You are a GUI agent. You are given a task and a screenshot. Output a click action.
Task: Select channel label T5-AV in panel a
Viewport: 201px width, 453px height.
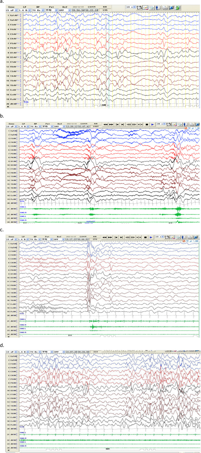[14, 81]
